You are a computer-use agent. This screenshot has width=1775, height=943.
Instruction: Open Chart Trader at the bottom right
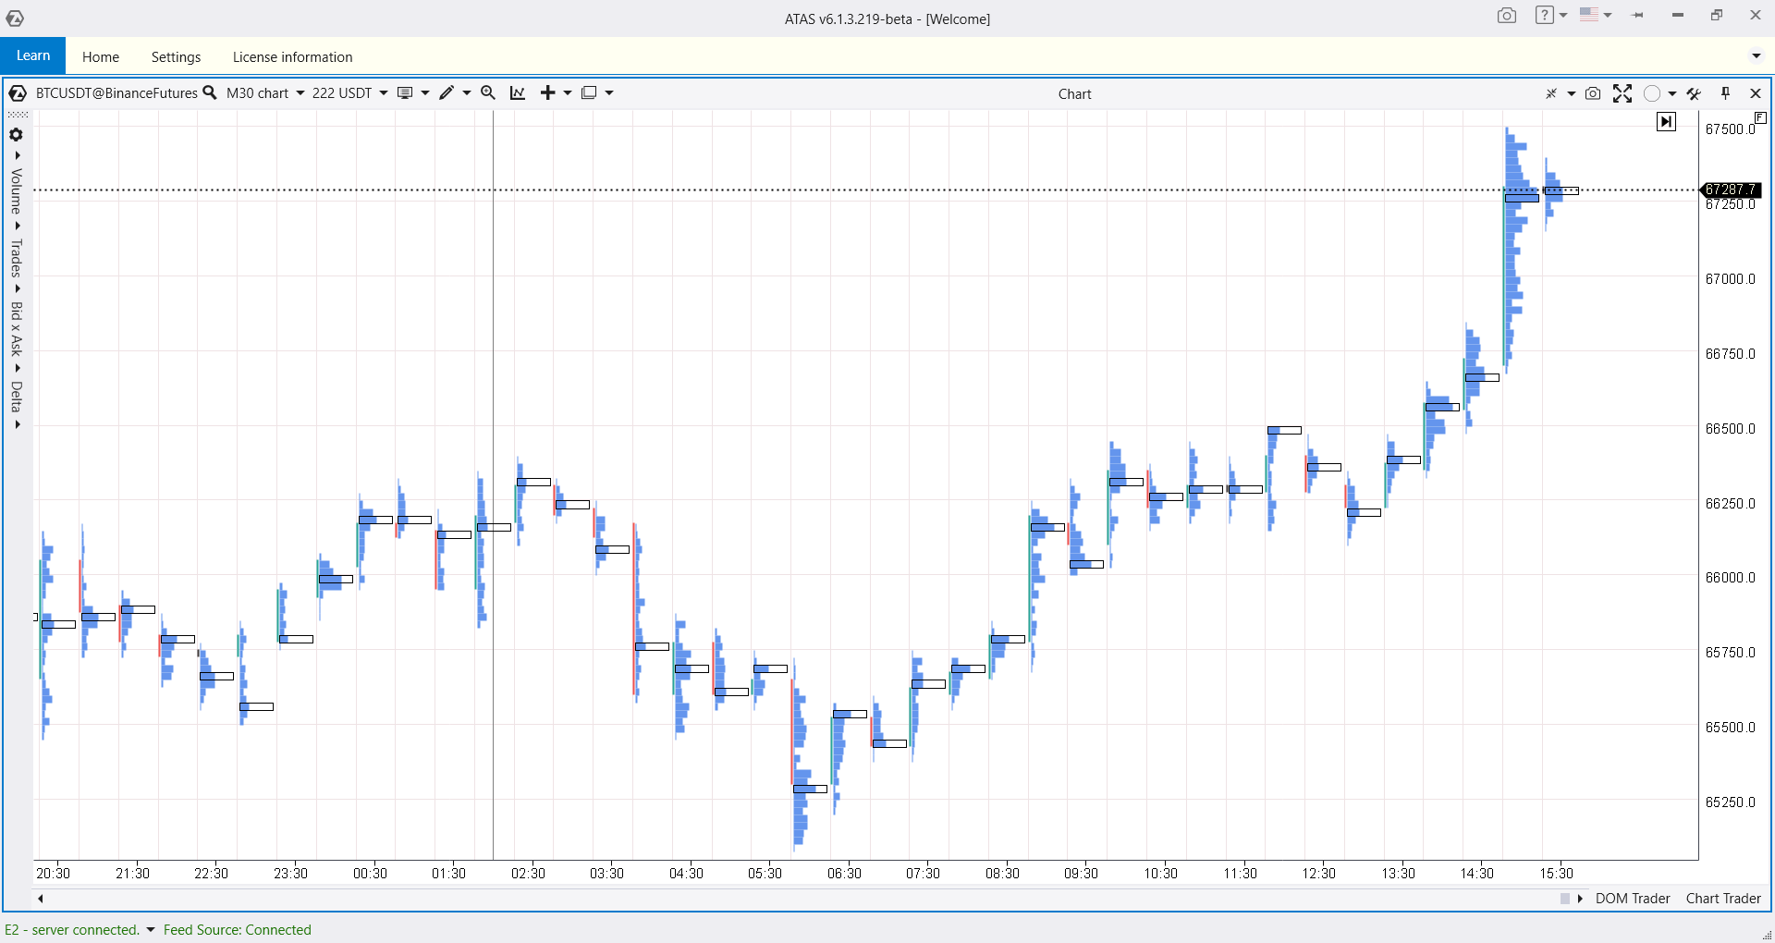1722,898
